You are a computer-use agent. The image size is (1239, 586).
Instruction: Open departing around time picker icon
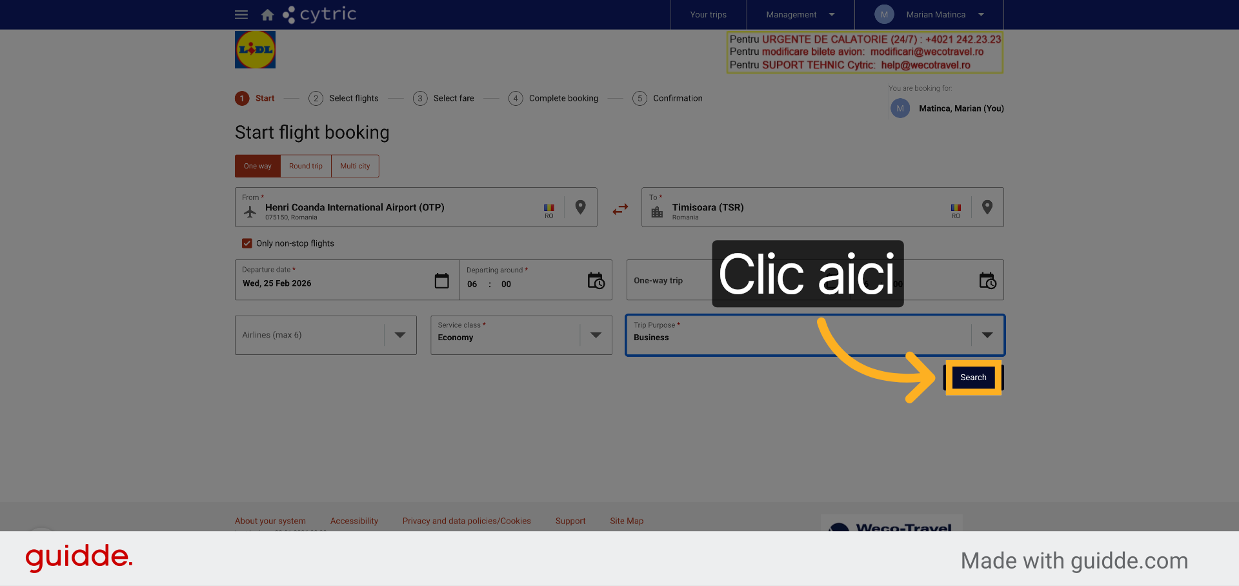(596, 281)
